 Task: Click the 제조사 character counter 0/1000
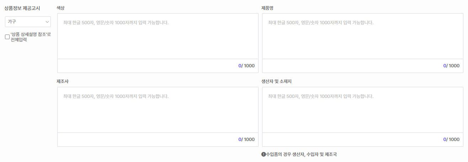click(x=246, y=140)
